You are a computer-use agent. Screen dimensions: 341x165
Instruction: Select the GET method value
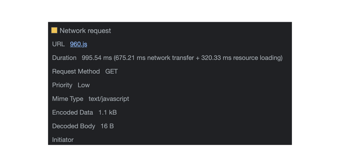coord(112,71)
